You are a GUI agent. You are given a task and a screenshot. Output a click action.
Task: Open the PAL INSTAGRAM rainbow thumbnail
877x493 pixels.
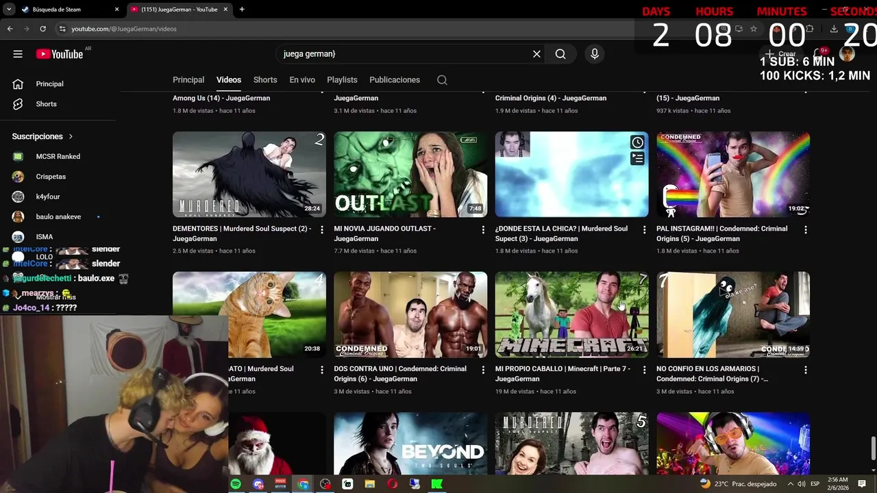tap(733, 175)
